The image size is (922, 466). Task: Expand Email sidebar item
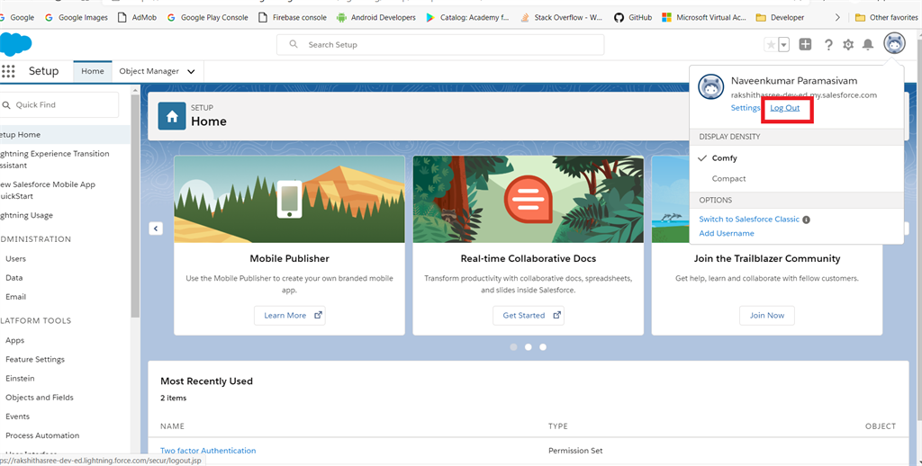click(x=16, y=297)
